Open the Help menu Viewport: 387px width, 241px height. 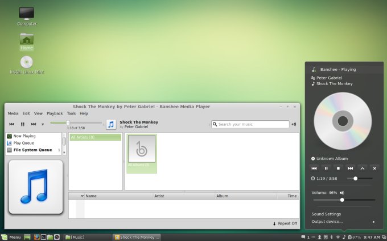84,113
